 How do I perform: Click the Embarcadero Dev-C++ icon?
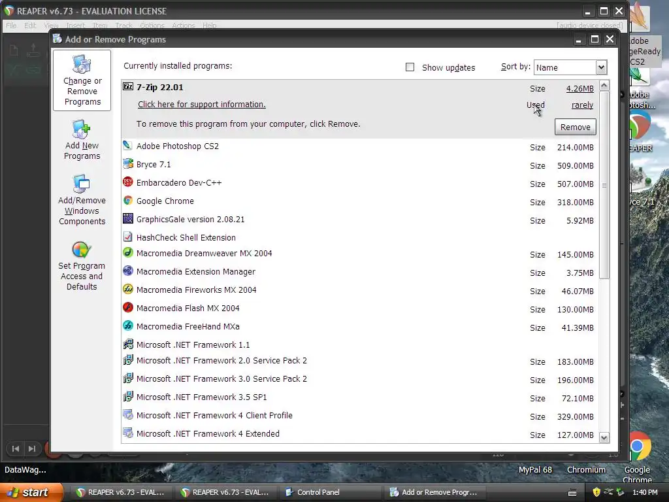127,182
